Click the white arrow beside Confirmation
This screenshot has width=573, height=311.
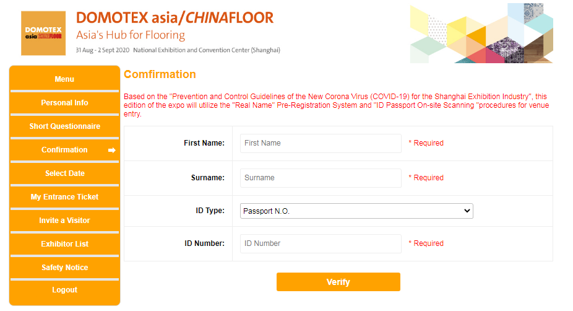pos(112,150)
